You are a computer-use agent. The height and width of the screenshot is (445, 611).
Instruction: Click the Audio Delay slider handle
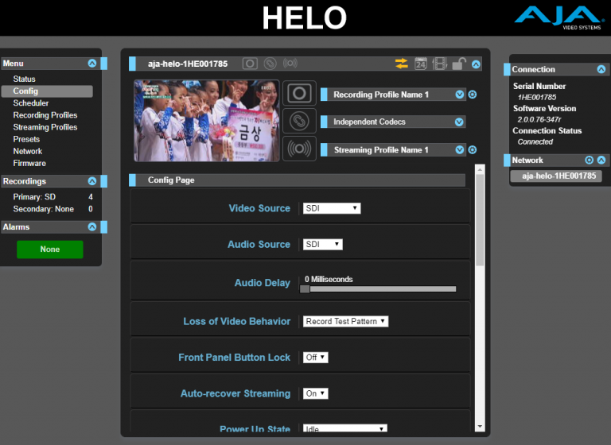coord(305,289)
